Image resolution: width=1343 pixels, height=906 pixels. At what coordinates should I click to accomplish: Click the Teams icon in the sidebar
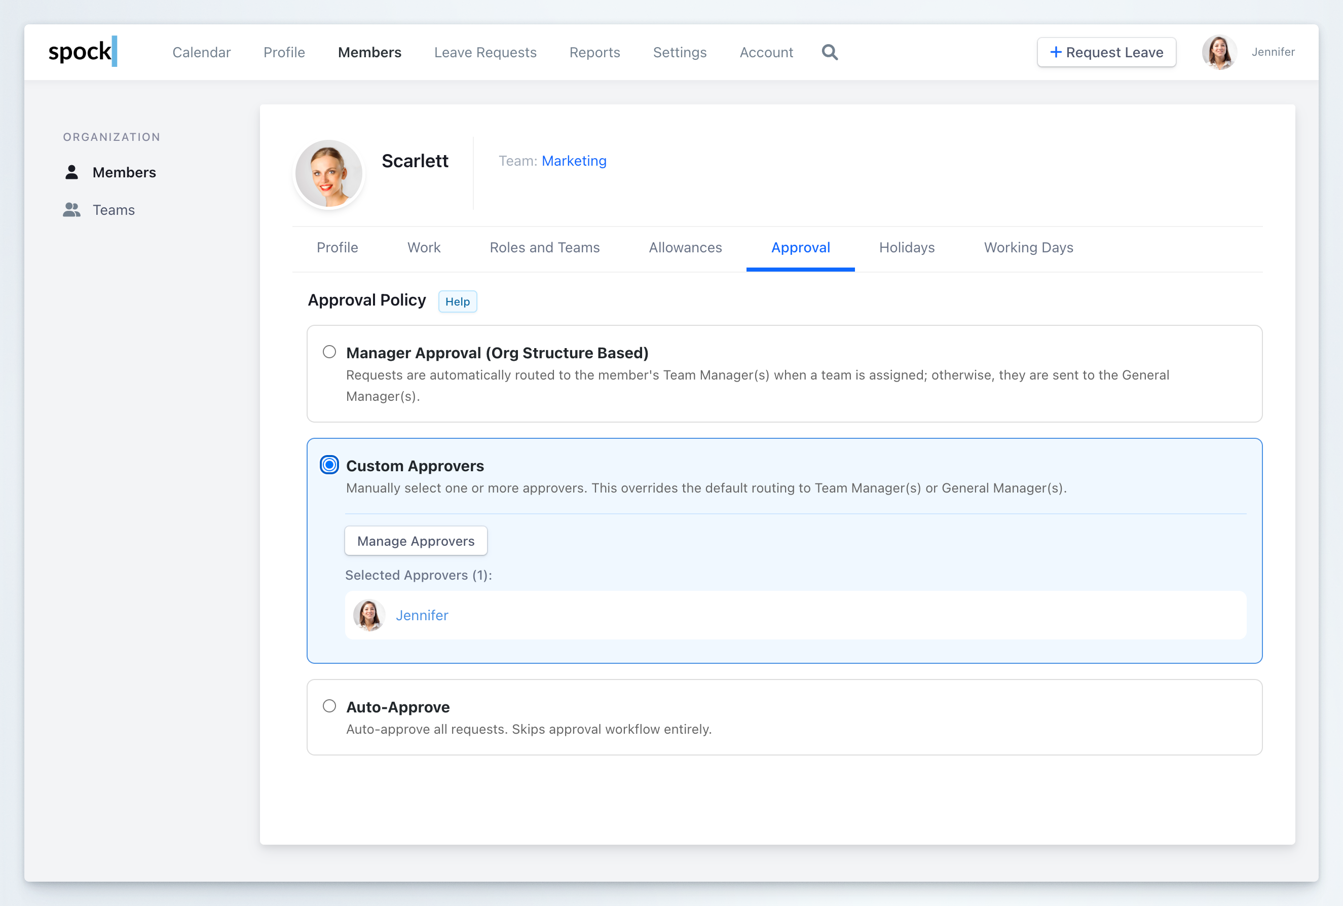pos(71,210)
